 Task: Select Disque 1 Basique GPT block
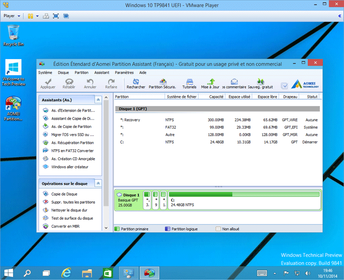click(129, 200)
